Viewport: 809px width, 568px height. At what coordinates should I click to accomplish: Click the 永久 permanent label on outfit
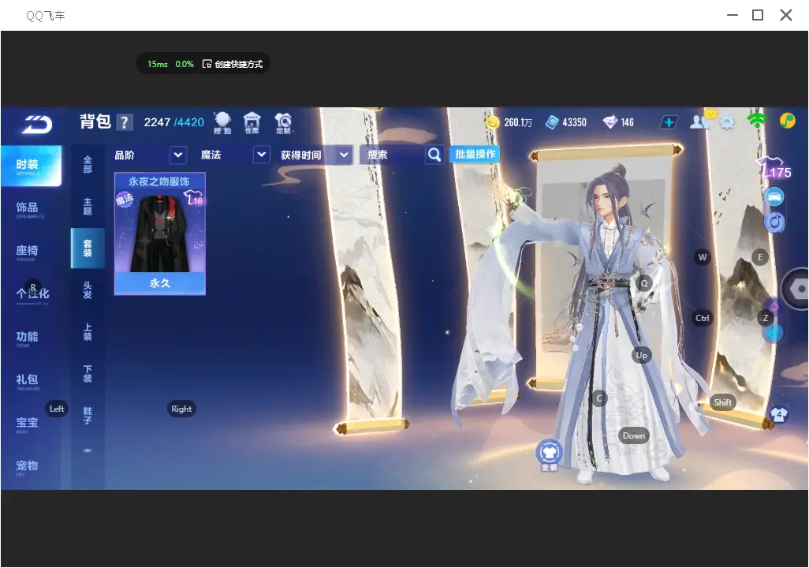pyautogui.click(x=160, y=283)
